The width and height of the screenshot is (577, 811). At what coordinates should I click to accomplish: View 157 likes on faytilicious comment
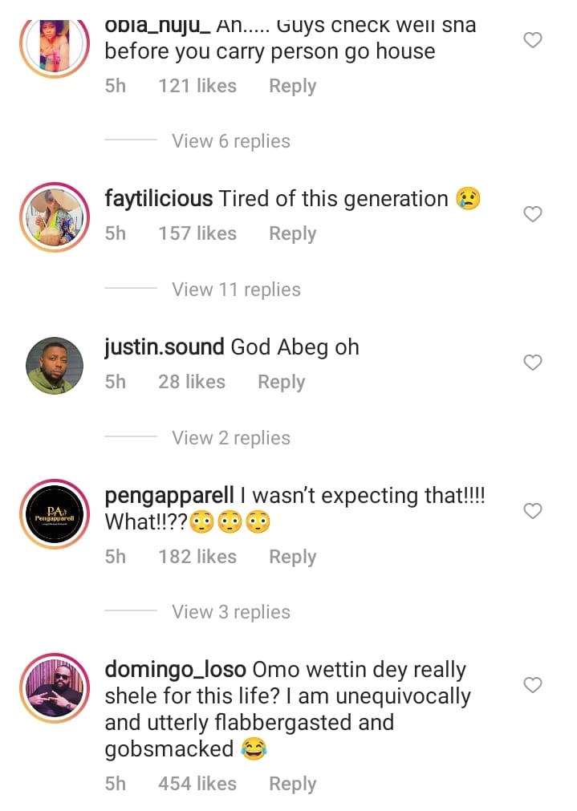tap(197, 233)
